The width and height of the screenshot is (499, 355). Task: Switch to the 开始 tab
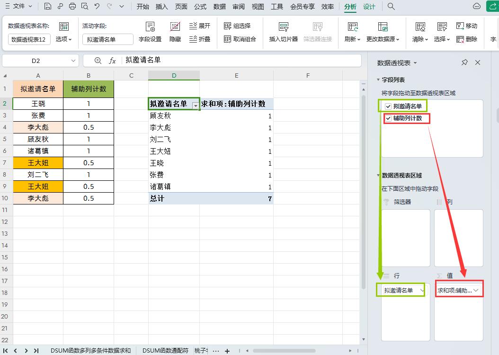[x=143, y=6]
